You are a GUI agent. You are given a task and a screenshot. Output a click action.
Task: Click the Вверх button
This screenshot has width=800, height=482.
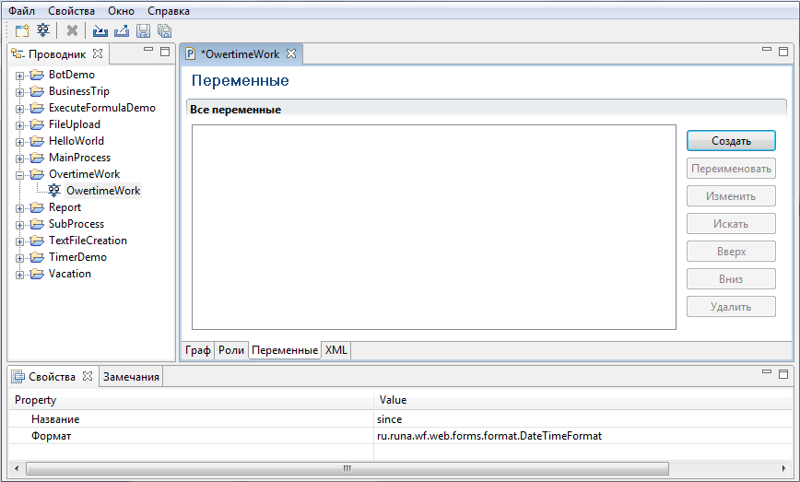(731, 251)
